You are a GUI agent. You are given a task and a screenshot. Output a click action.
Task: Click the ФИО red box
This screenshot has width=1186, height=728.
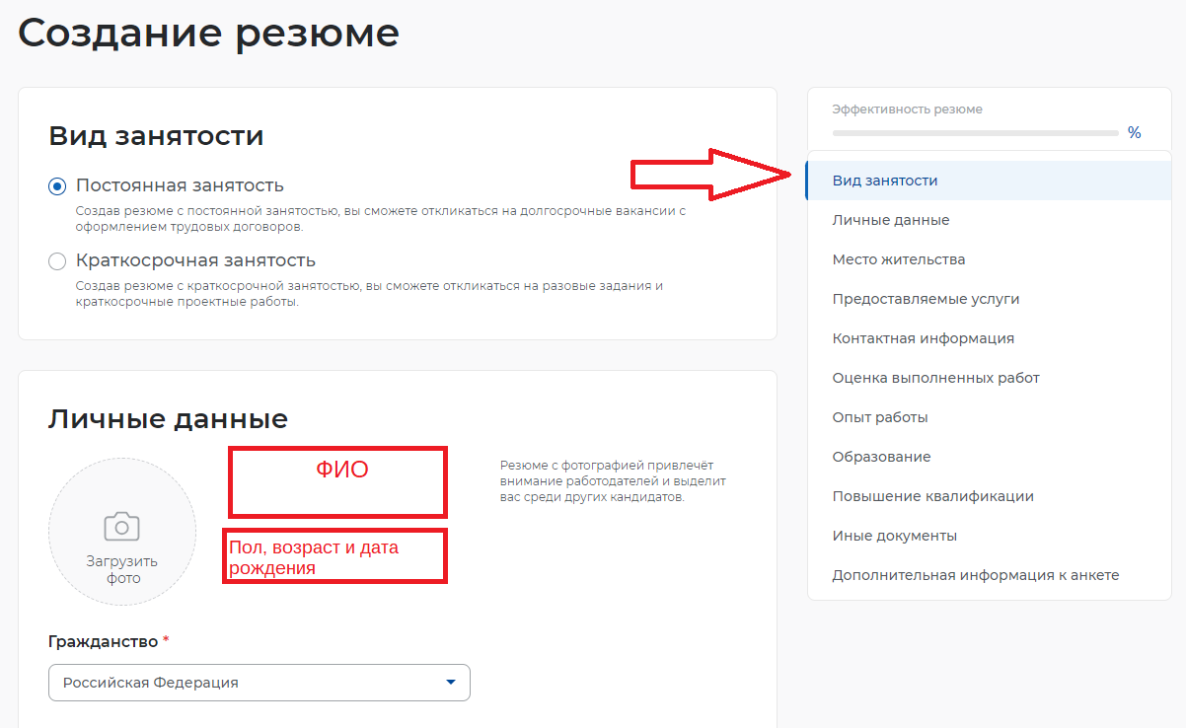(x=338, y=481)
